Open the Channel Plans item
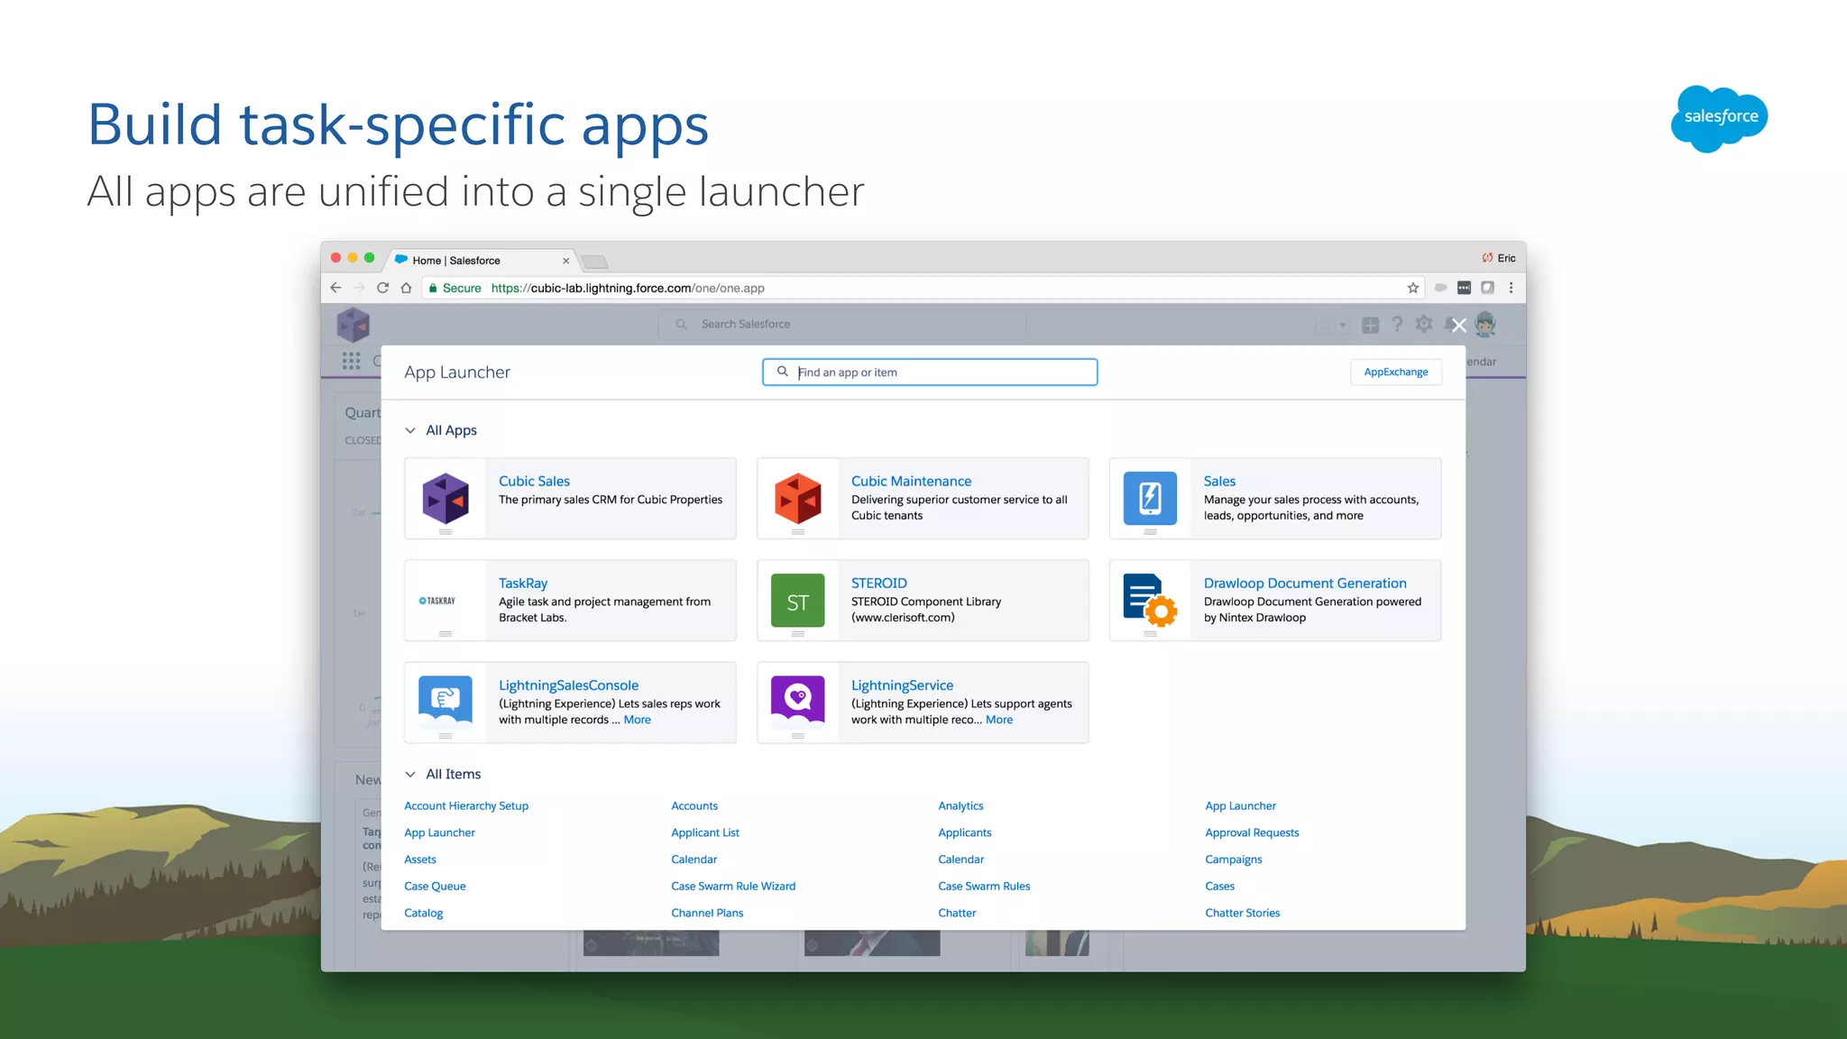Viewport: 1847px width, 1039px height. (707, 913)
